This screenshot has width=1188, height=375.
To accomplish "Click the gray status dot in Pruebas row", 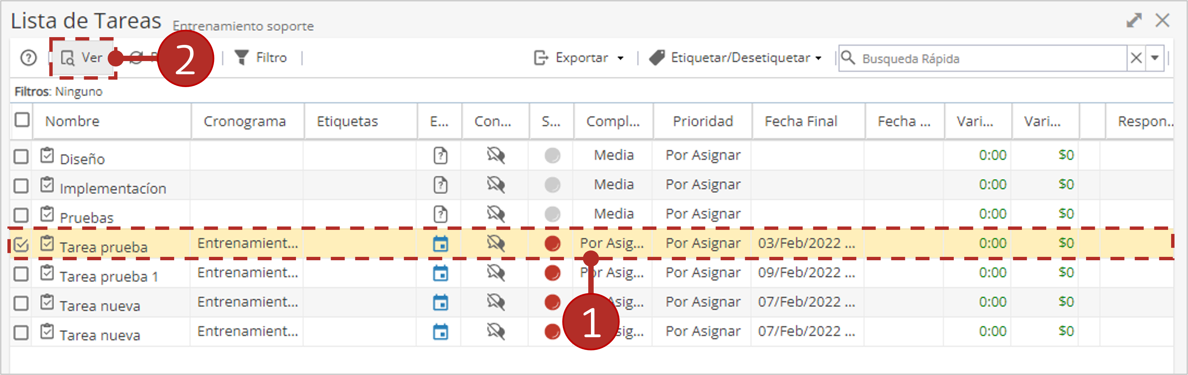I will [552, 214].
